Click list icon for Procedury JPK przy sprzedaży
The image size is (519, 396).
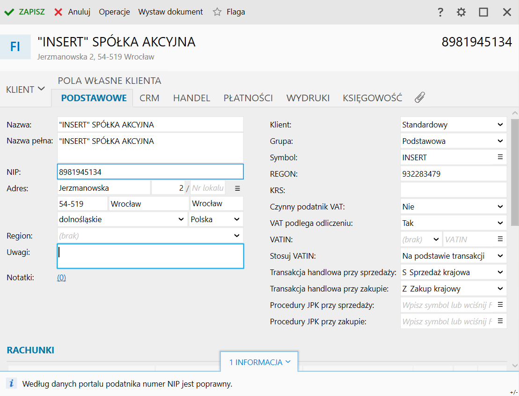[x=500, y=305]
